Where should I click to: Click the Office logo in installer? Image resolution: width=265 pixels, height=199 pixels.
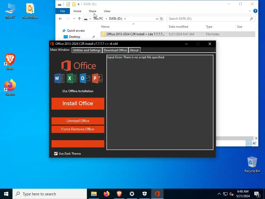79,66
